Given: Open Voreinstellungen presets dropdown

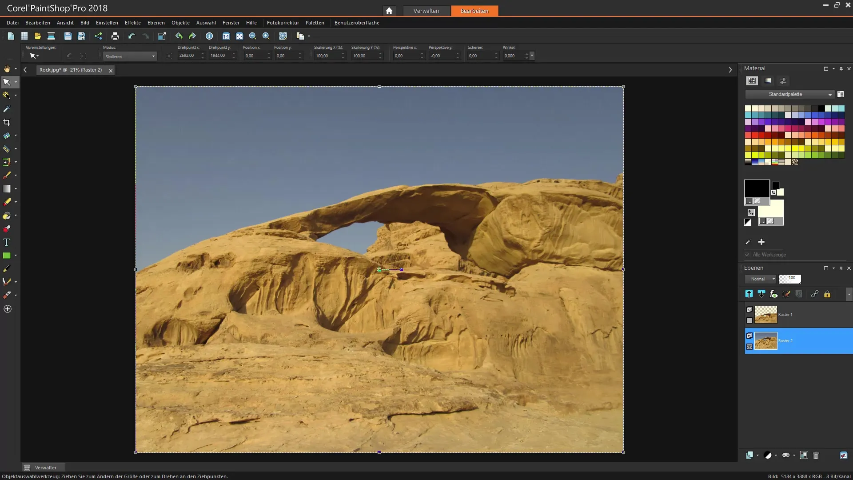Looking at the screenshot, I should point(34,56).
